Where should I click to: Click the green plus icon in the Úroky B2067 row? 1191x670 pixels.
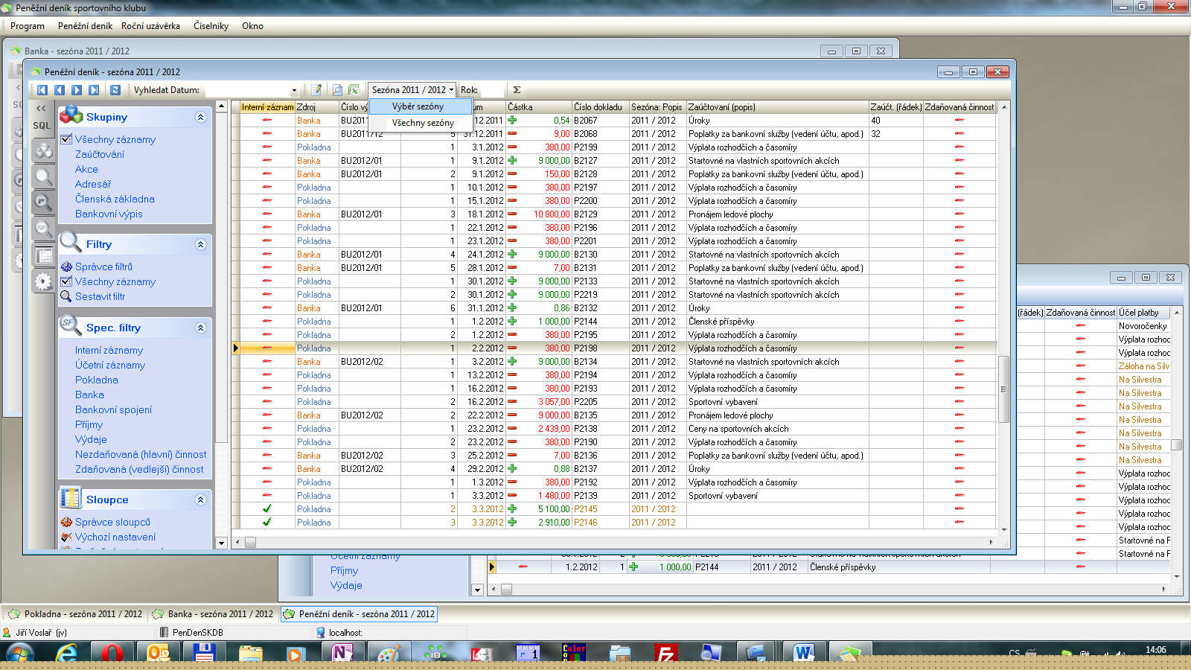click(x=512, y=121)
